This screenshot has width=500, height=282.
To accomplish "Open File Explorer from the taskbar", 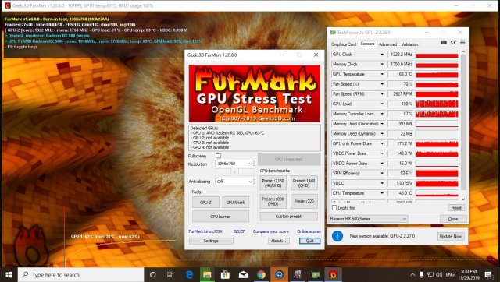I will (x=207, y=275).
